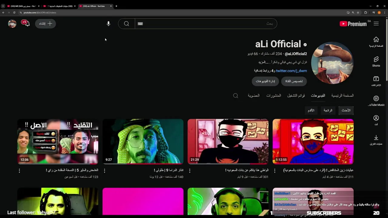This screenshot has height=218, width=388.
Task: Sort videos by Latest (الأحدث)
Action: [346, 111]
